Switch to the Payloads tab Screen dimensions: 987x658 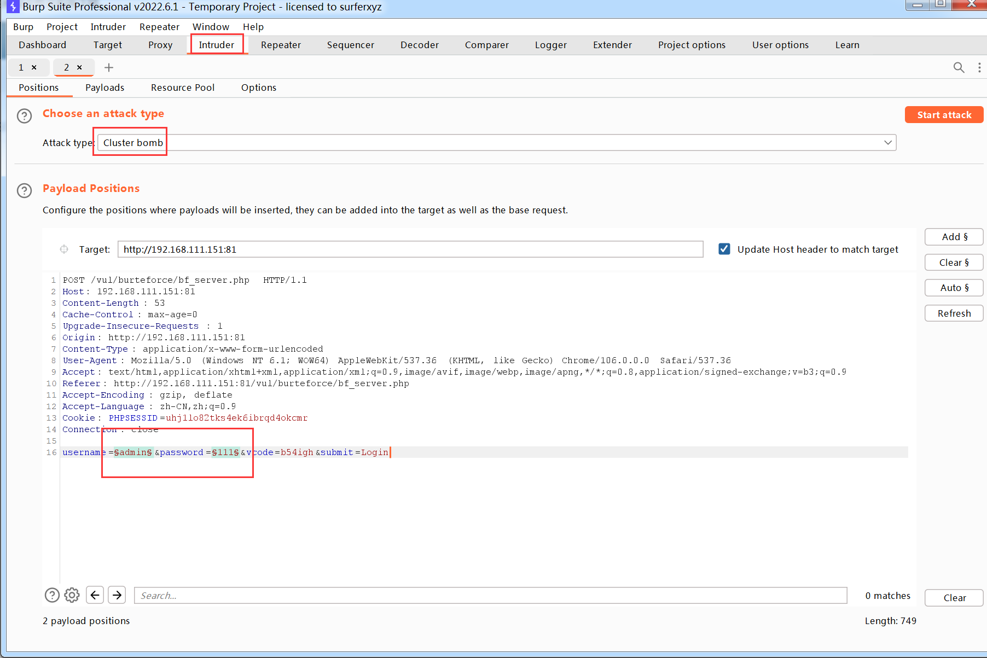(x=104, y=88)
